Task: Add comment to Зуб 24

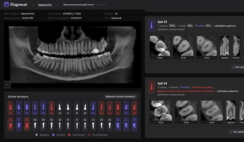Action: [x=171, y=95]
